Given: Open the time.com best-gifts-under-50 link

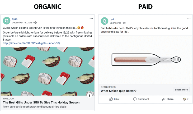Looking at the screenshot, I should pos(31,43).
